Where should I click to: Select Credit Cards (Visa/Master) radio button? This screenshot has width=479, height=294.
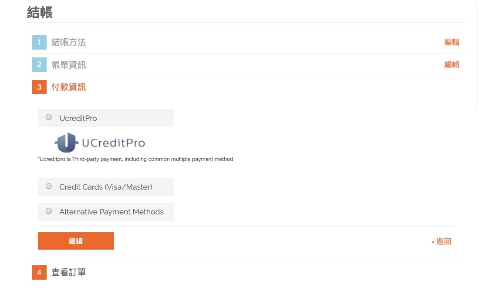(49, 186)
